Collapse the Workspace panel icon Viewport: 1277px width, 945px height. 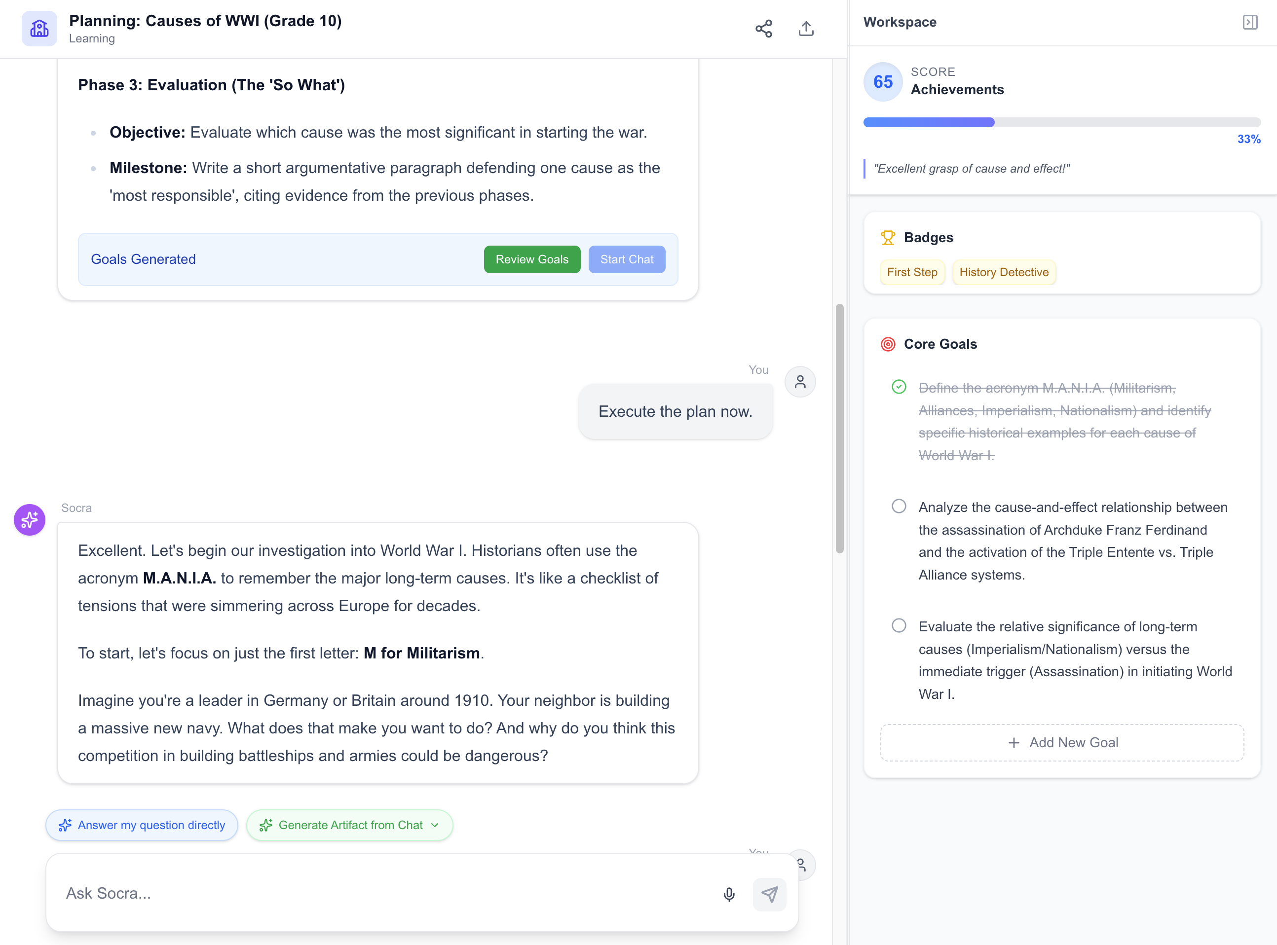pos(1249,22)
